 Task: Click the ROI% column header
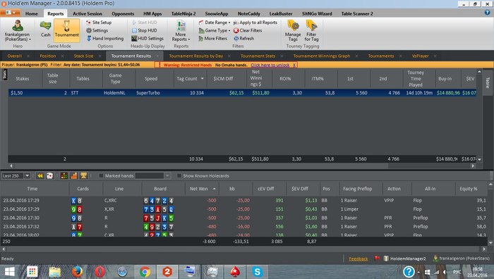click(285, 79)
